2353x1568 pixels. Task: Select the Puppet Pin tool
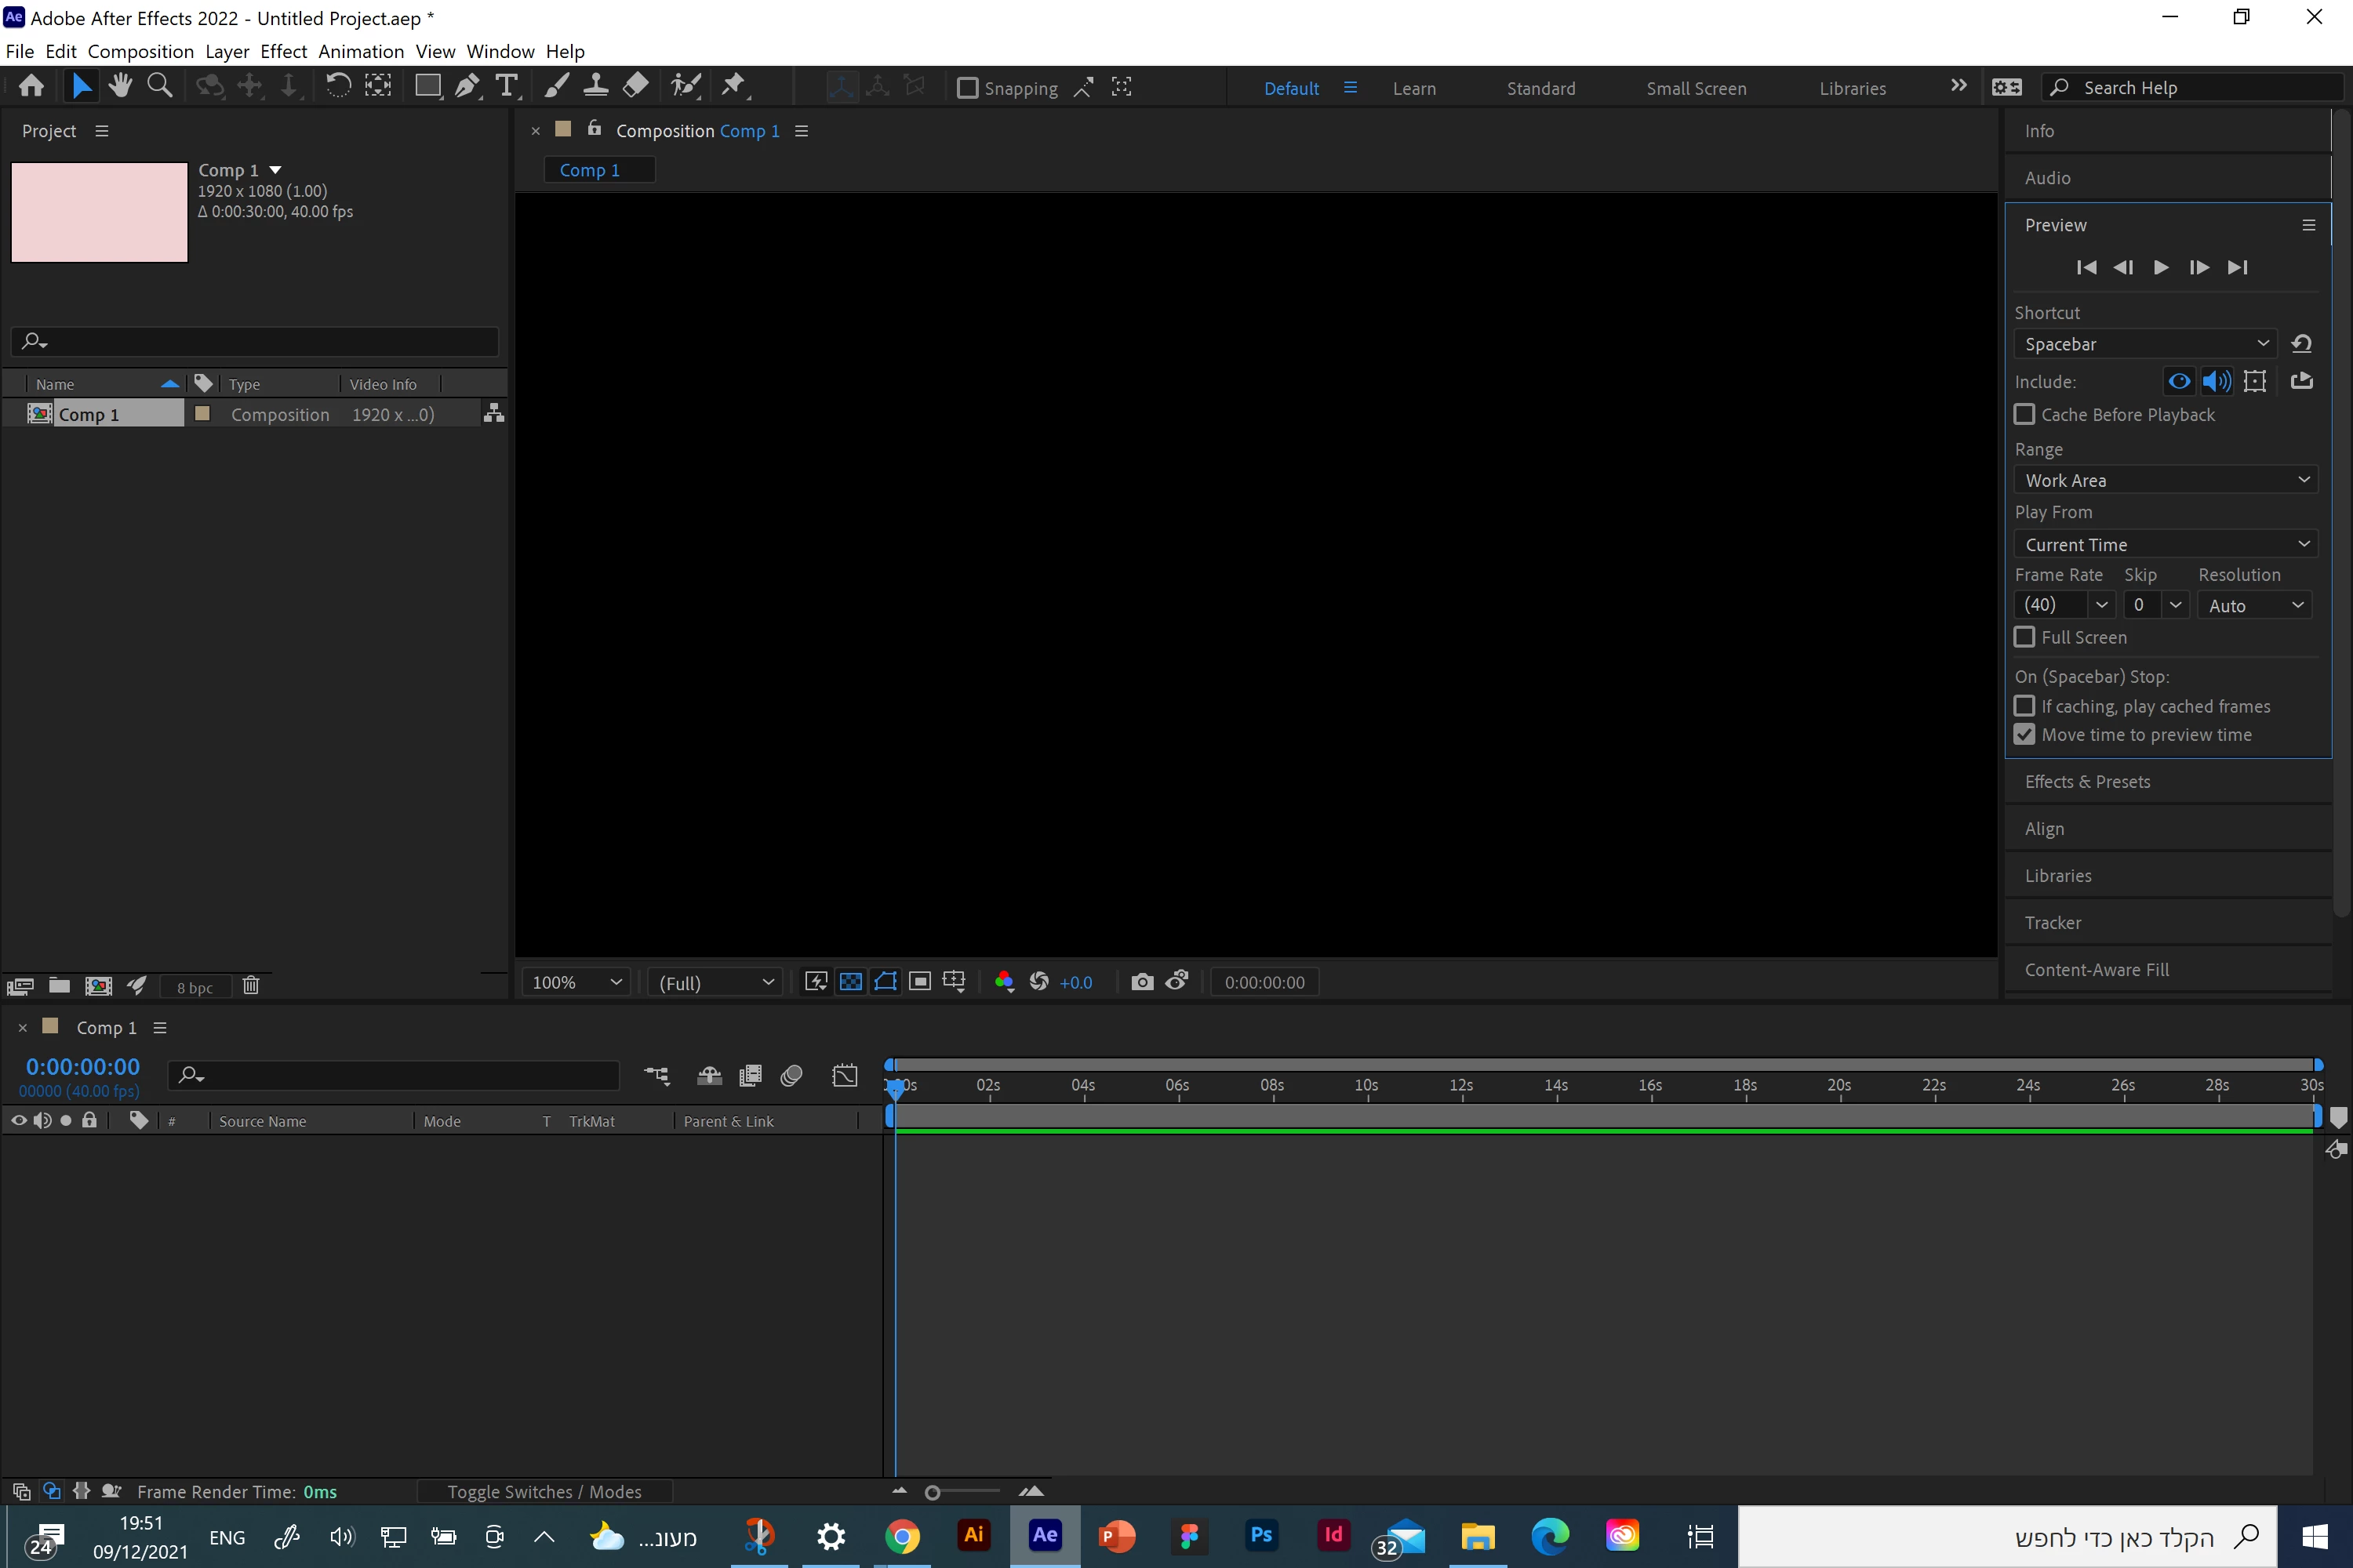[x=733, y=87]
